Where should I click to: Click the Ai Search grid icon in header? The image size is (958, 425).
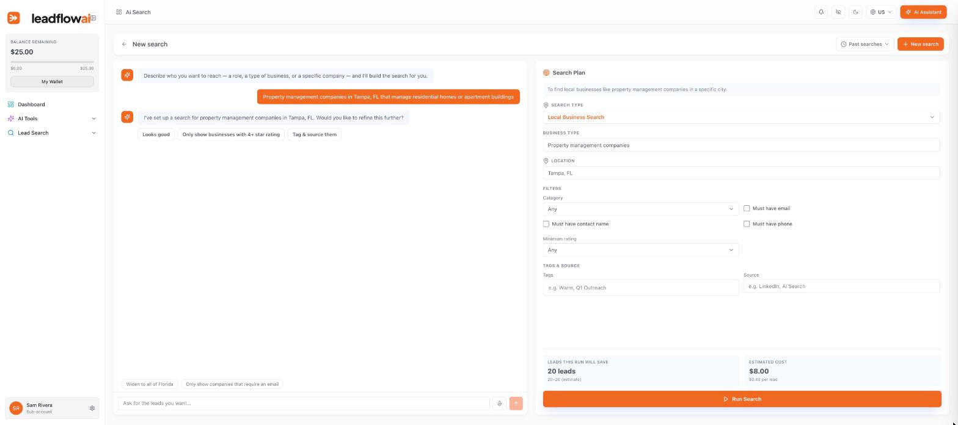(x=119, y=12)
